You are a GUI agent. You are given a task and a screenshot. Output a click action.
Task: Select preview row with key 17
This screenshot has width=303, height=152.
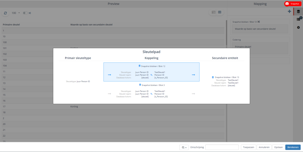pyautogui.click(x=113, y=106)
